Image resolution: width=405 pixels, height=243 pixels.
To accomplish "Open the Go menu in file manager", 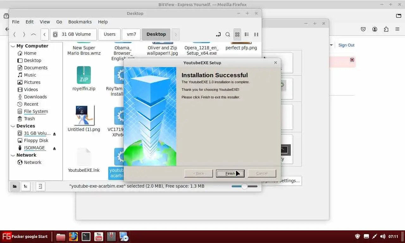I will point(59,22).
